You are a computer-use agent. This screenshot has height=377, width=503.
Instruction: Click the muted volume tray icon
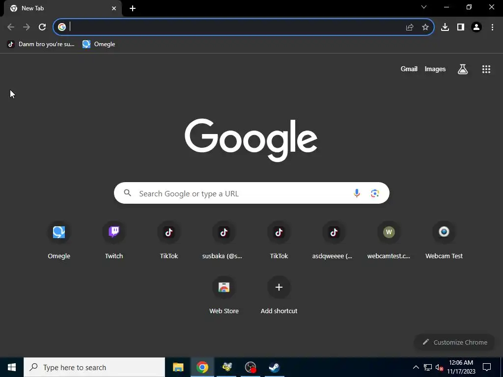[440, 367]
